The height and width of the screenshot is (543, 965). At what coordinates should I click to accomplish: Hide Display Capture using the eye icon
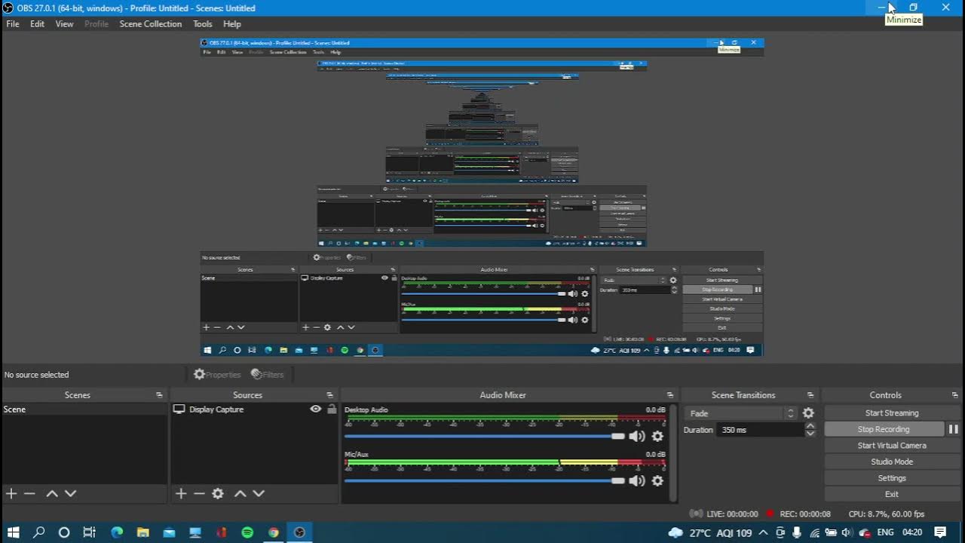tap(316, 409)
